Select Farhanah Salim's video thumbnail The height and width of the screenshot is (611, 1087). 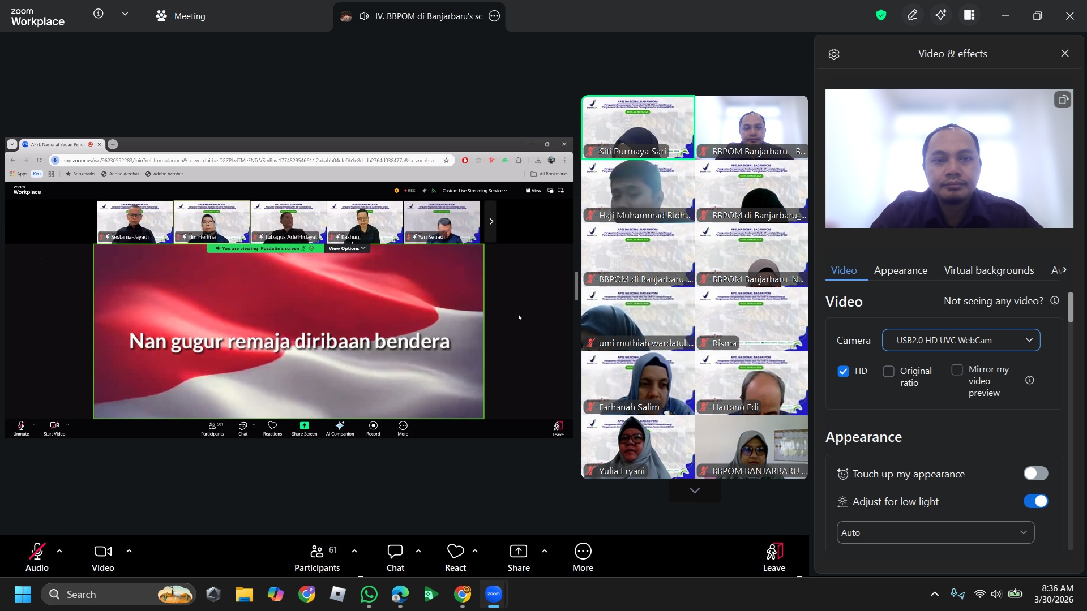point(638,383)
